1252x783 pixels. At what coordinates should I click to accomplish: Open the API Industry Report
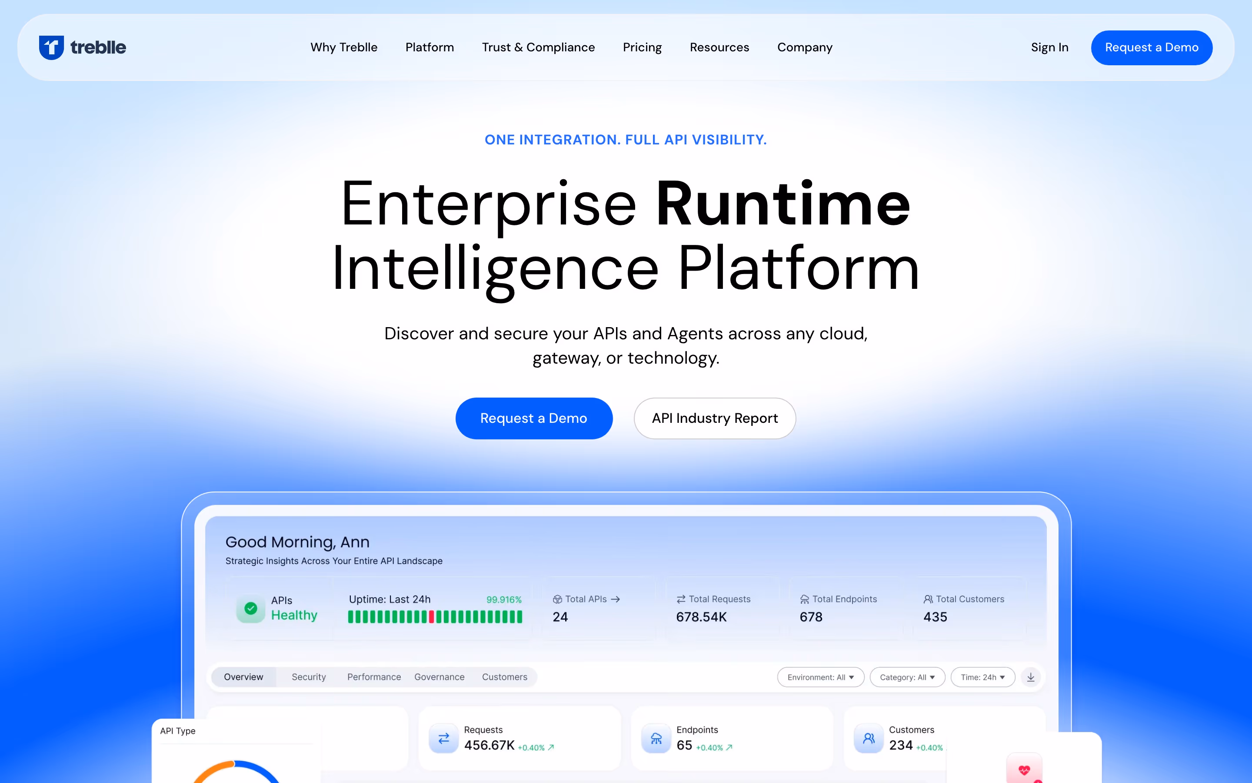(x=715, y=418)
